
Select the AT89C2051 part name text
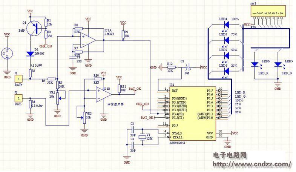pyautogui.click(x=178, y=143)
